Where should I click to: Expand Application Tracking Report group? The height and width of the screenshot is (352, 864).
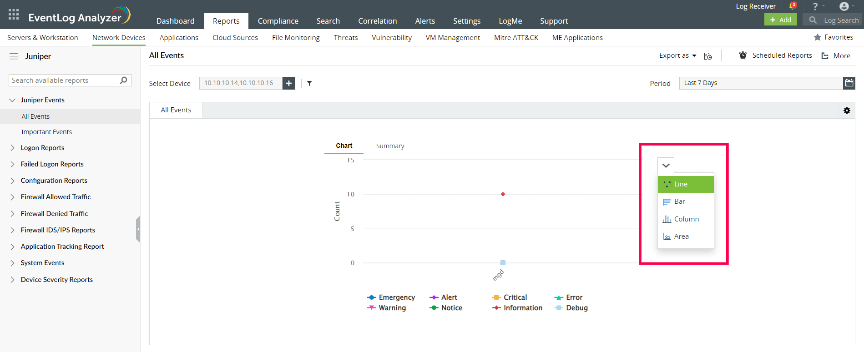pos(12,246)
